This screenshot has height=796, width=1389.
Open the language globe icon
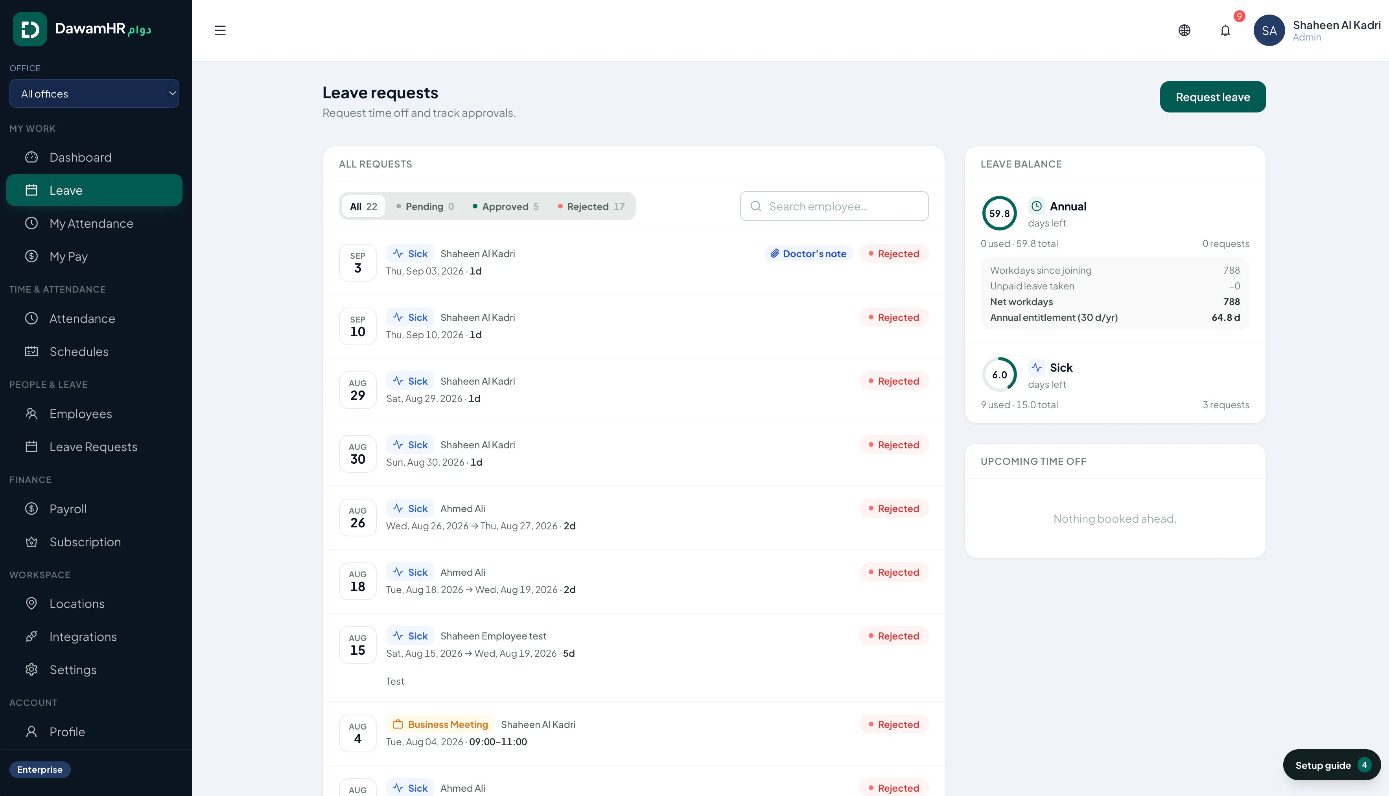[1184, 30]
